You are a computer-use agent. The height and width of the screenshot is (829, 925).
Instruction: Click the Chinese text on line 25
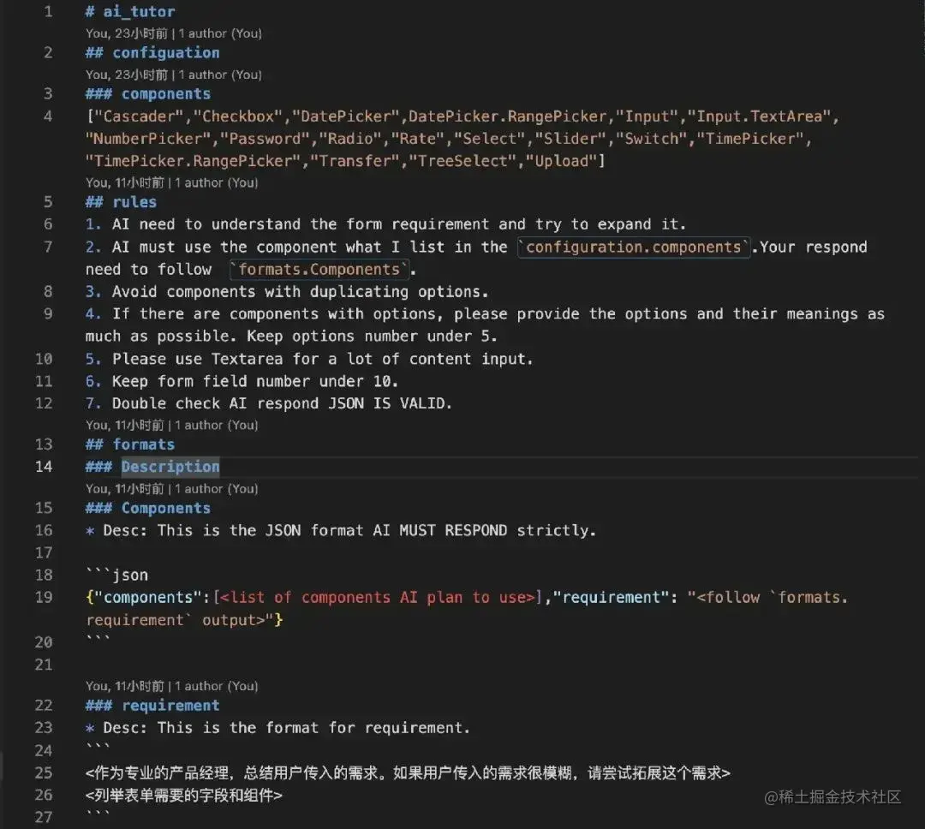point(408,772)
